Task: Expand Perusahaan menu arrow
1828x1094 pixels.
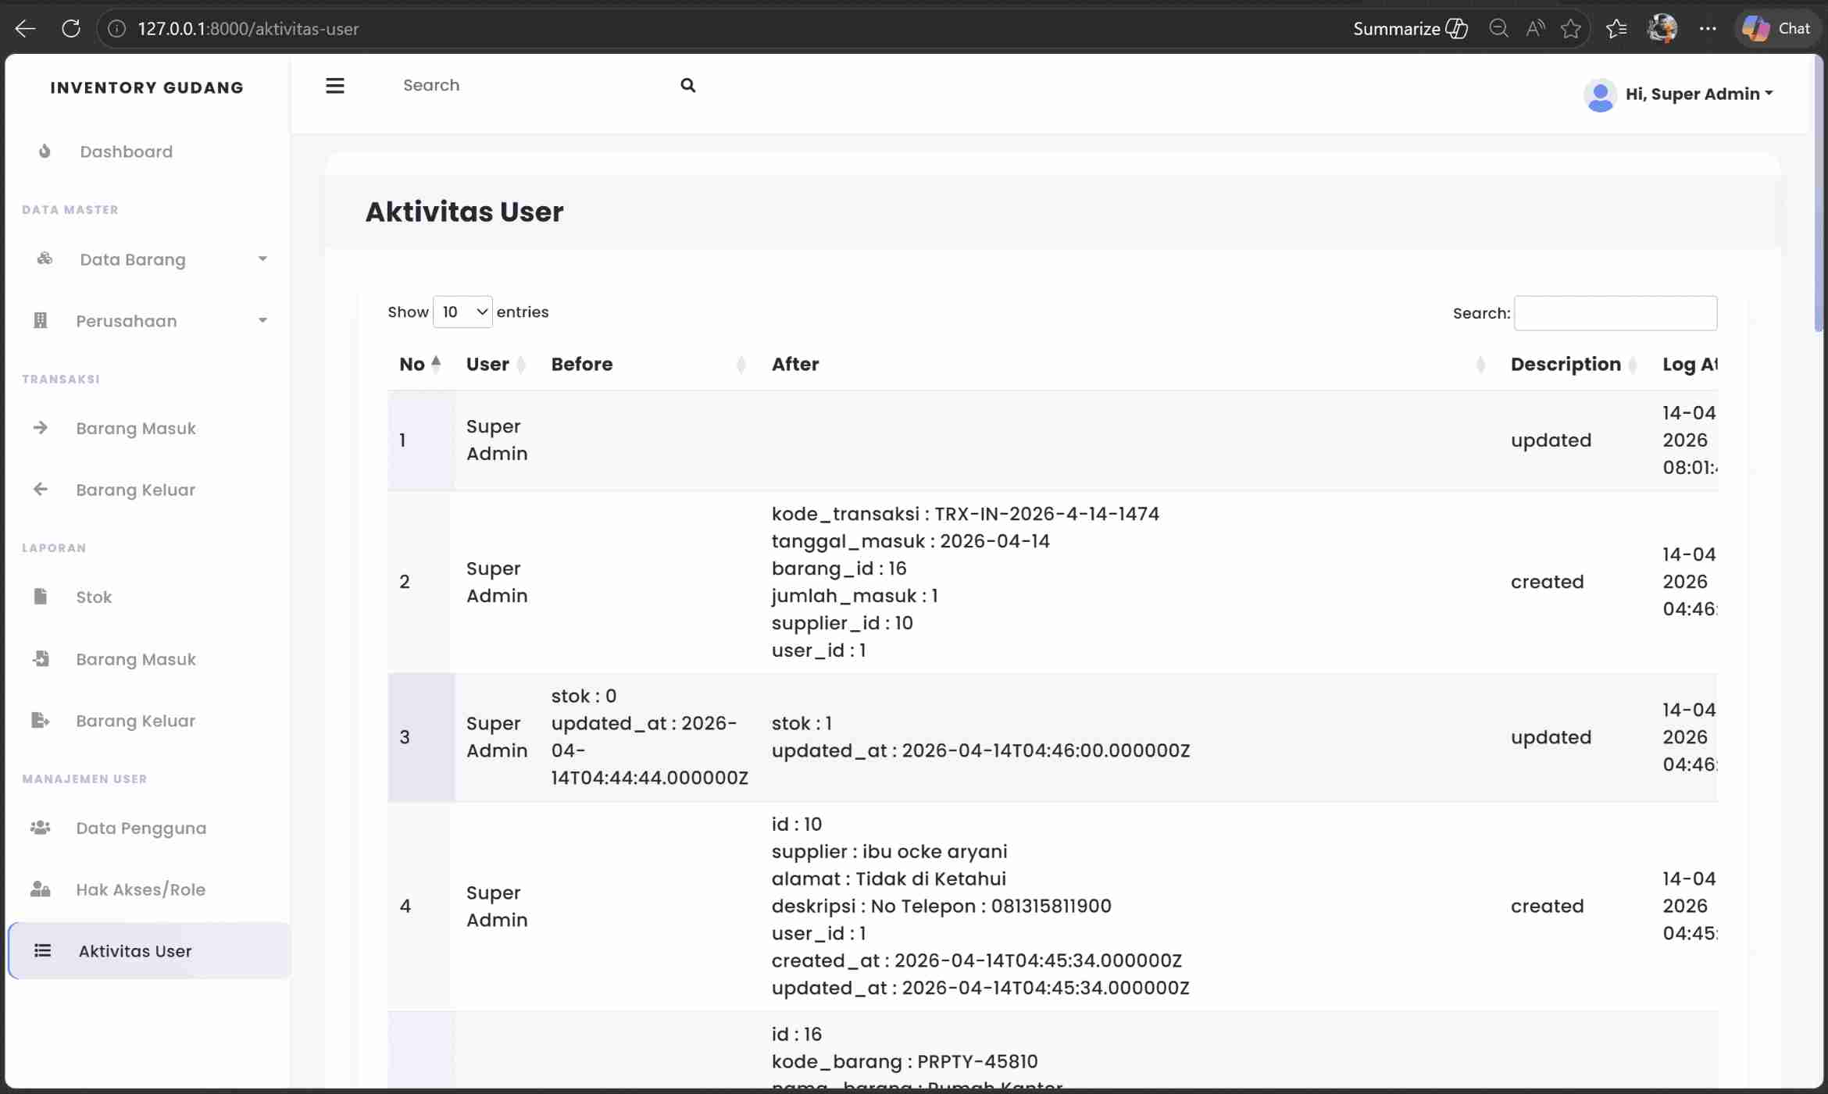Action: (x=262, y=320)
